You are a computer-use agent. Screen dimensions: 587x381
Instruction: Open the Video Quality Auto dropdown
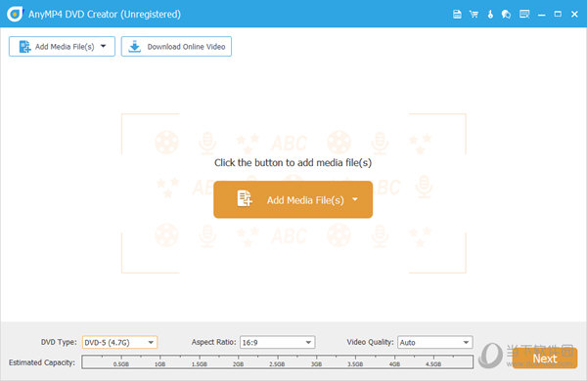coord(435,342)
